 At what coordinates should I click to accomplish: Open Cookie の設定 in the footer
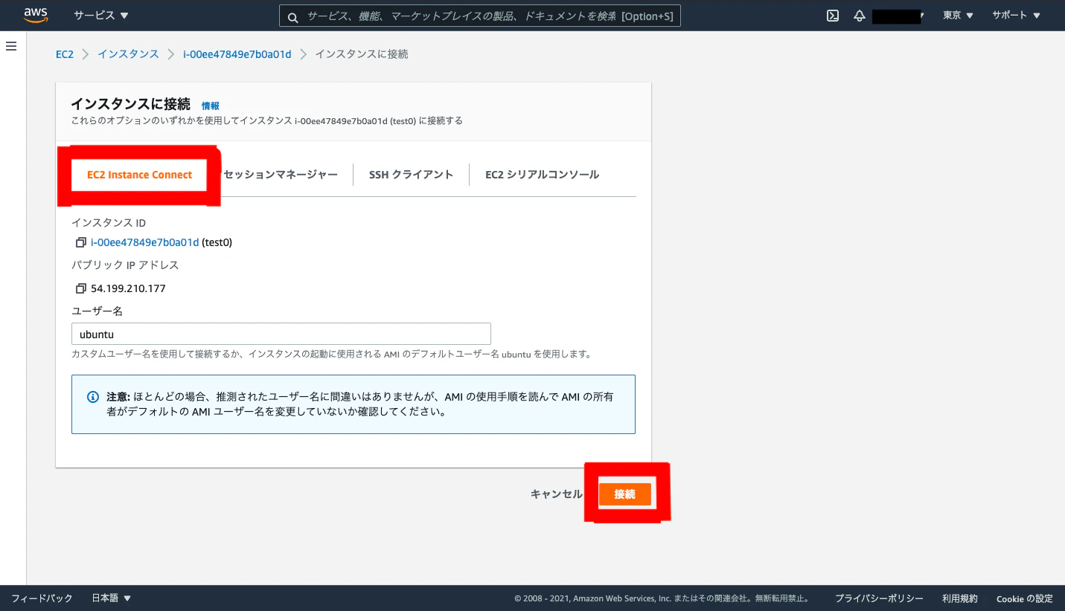click(1025, 598)
